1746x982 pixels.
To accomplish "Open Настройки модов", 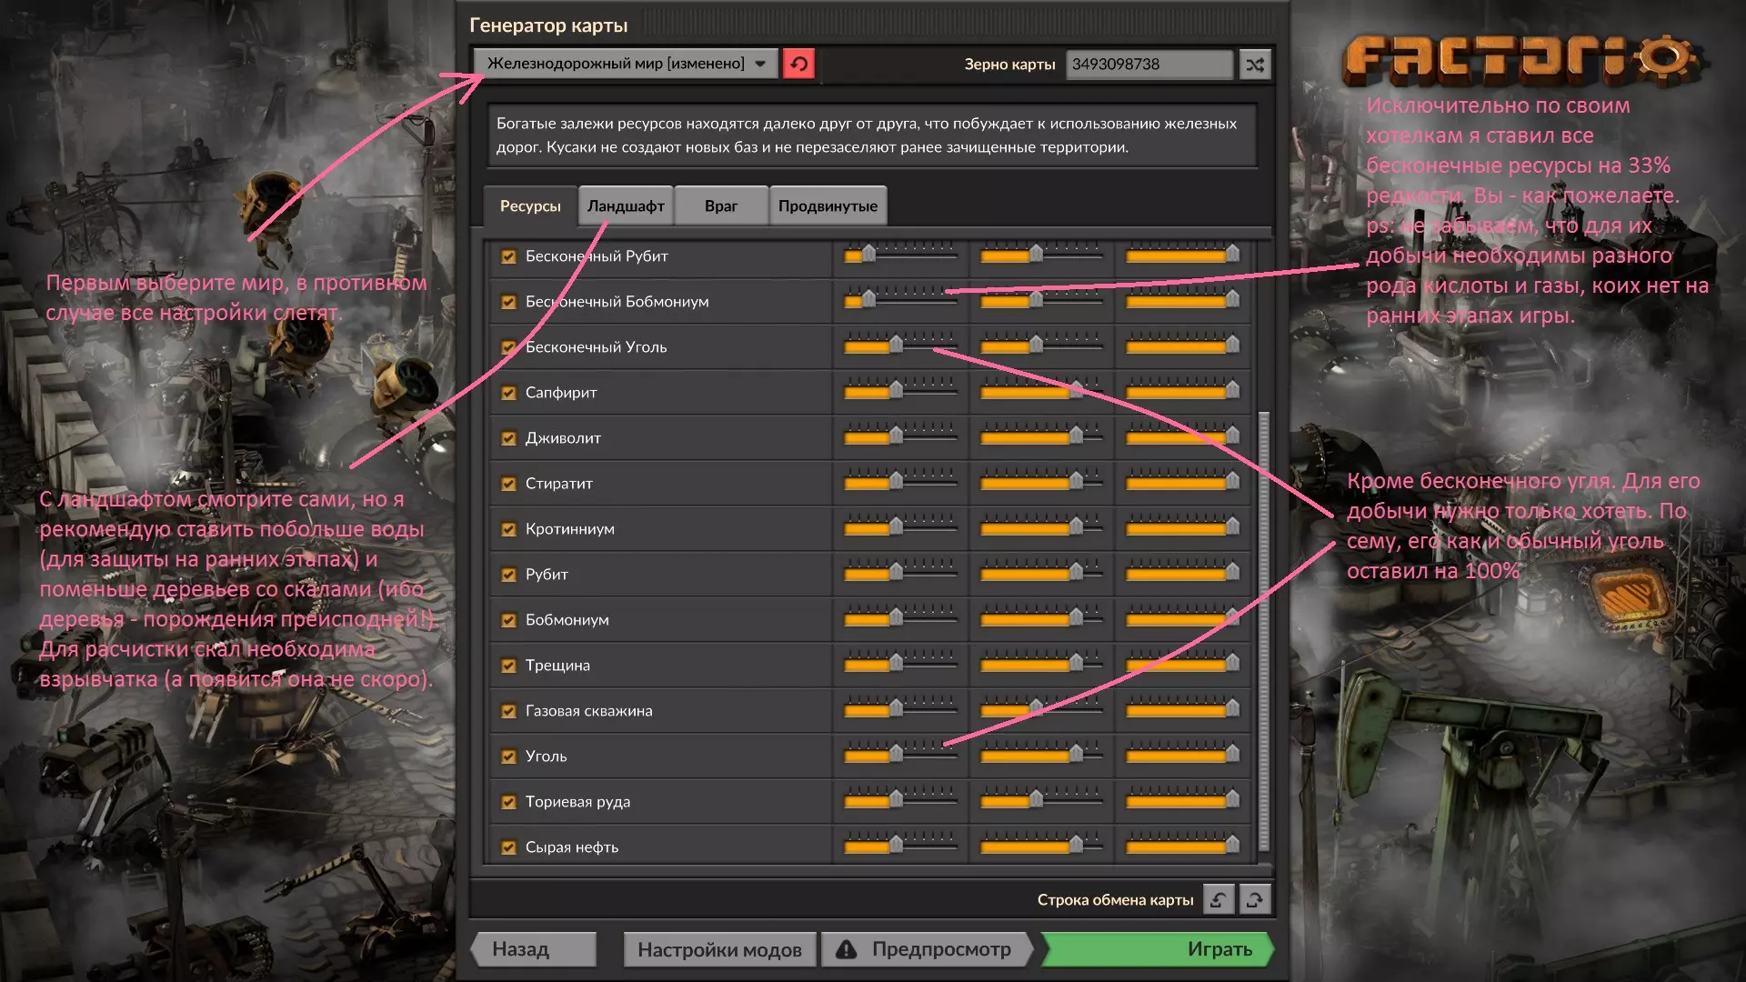I will [x=719, y=949].
